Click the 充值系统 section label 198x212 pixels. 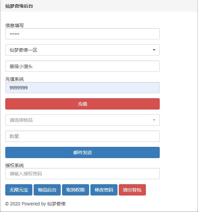pos(15,79)
